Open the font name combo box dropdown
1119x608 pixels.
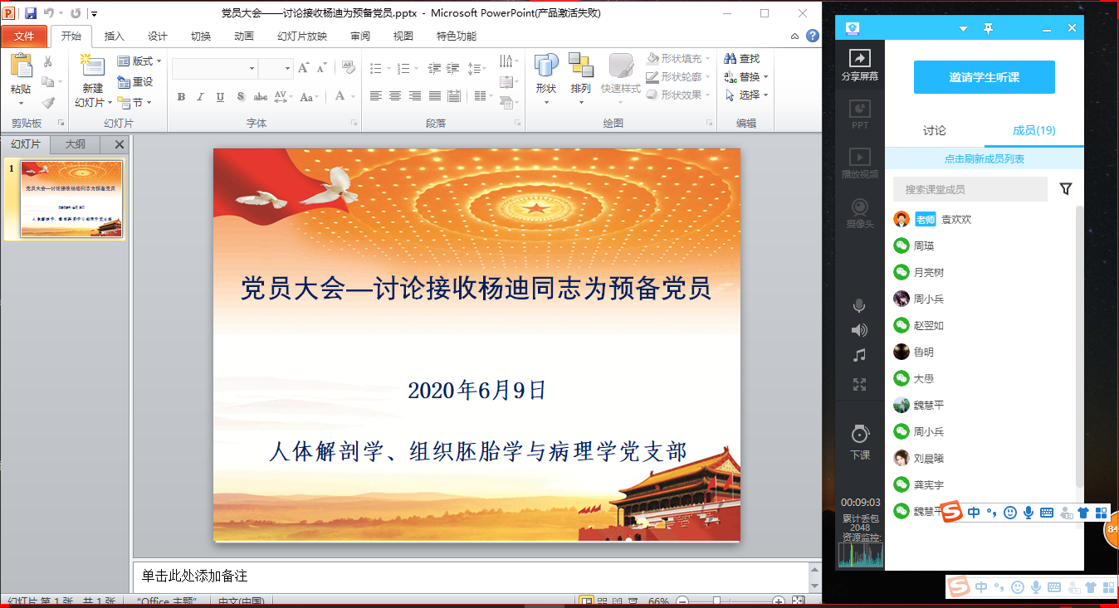tap(252, 68)
